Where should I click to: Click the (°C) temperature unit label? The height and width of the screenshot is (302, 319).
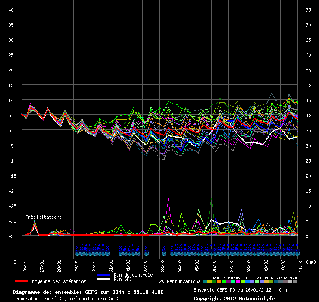coord(13,262)
